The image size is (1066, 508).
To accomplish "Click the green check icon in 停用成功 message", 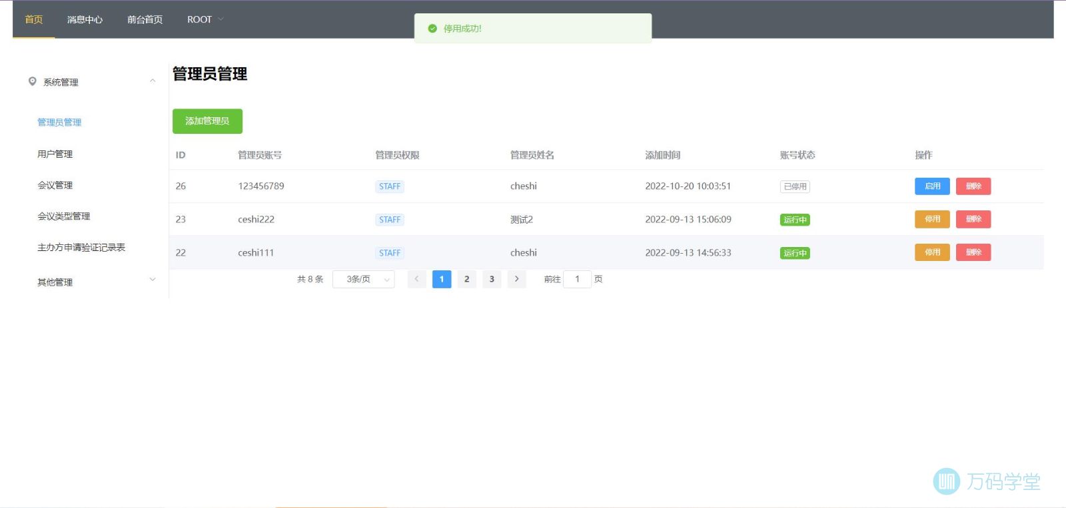I will pos(432,29).
